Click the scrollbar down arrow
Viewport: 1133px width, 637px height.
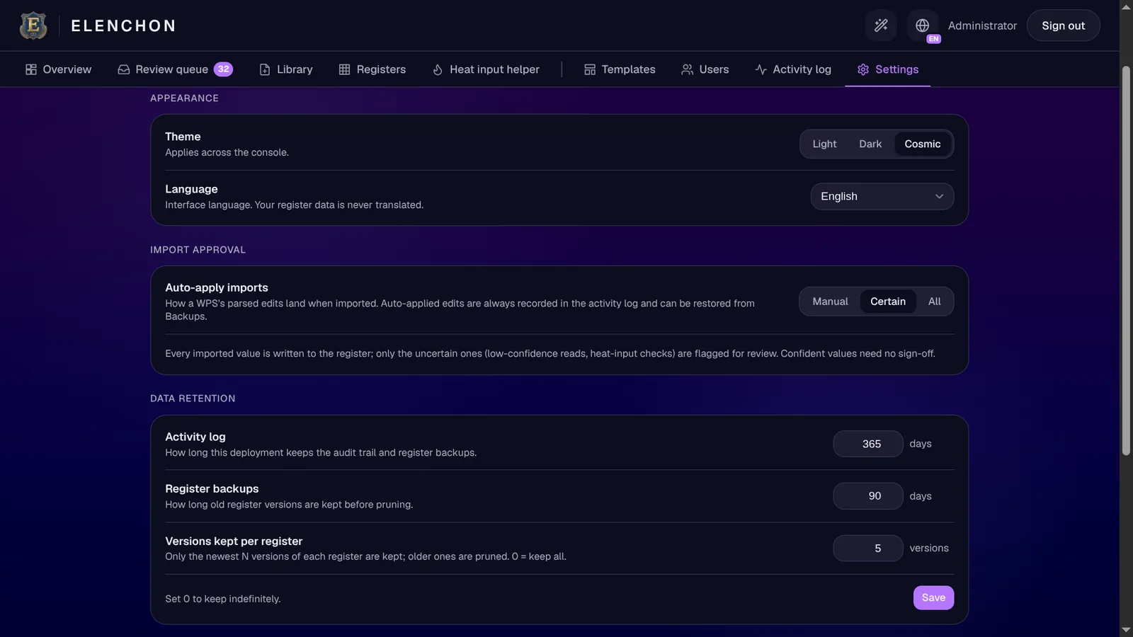click(x=1126, y=629)
